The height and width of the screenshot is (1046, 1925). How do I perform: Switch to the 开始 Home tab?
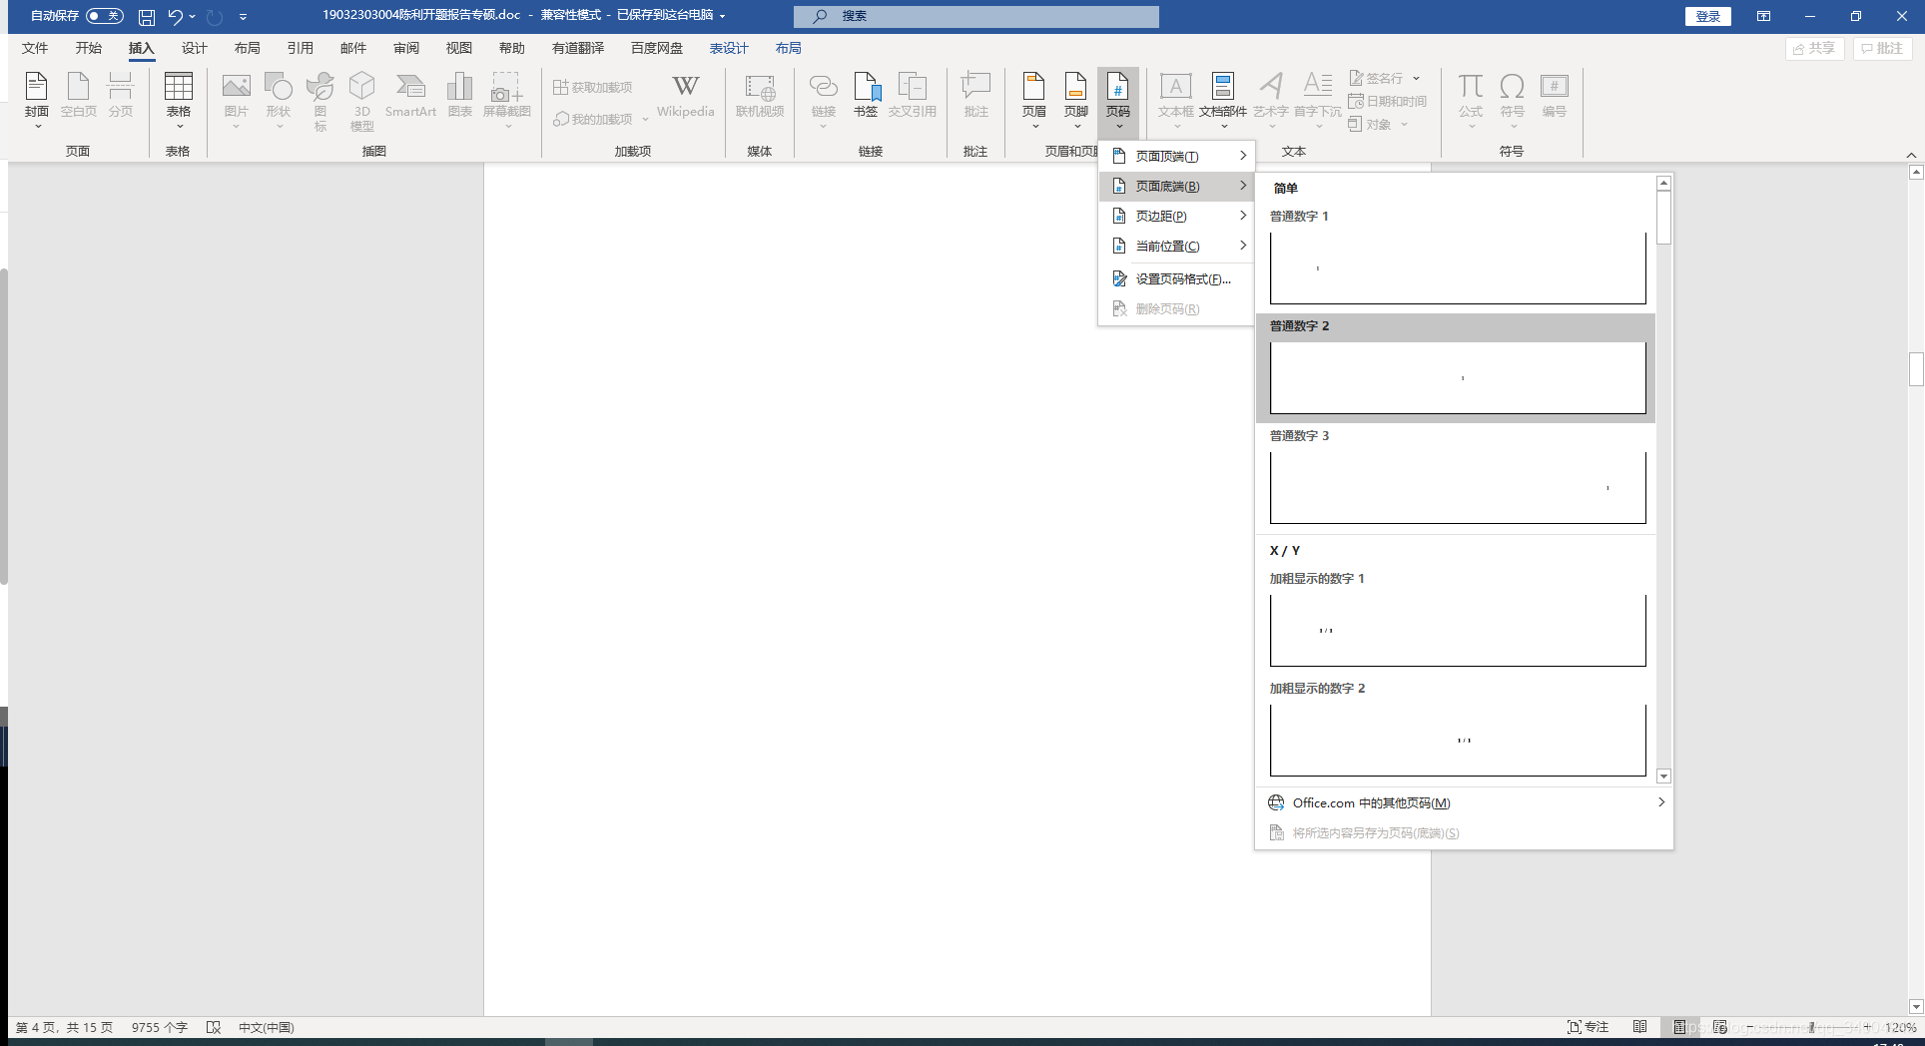click(89, 48)
